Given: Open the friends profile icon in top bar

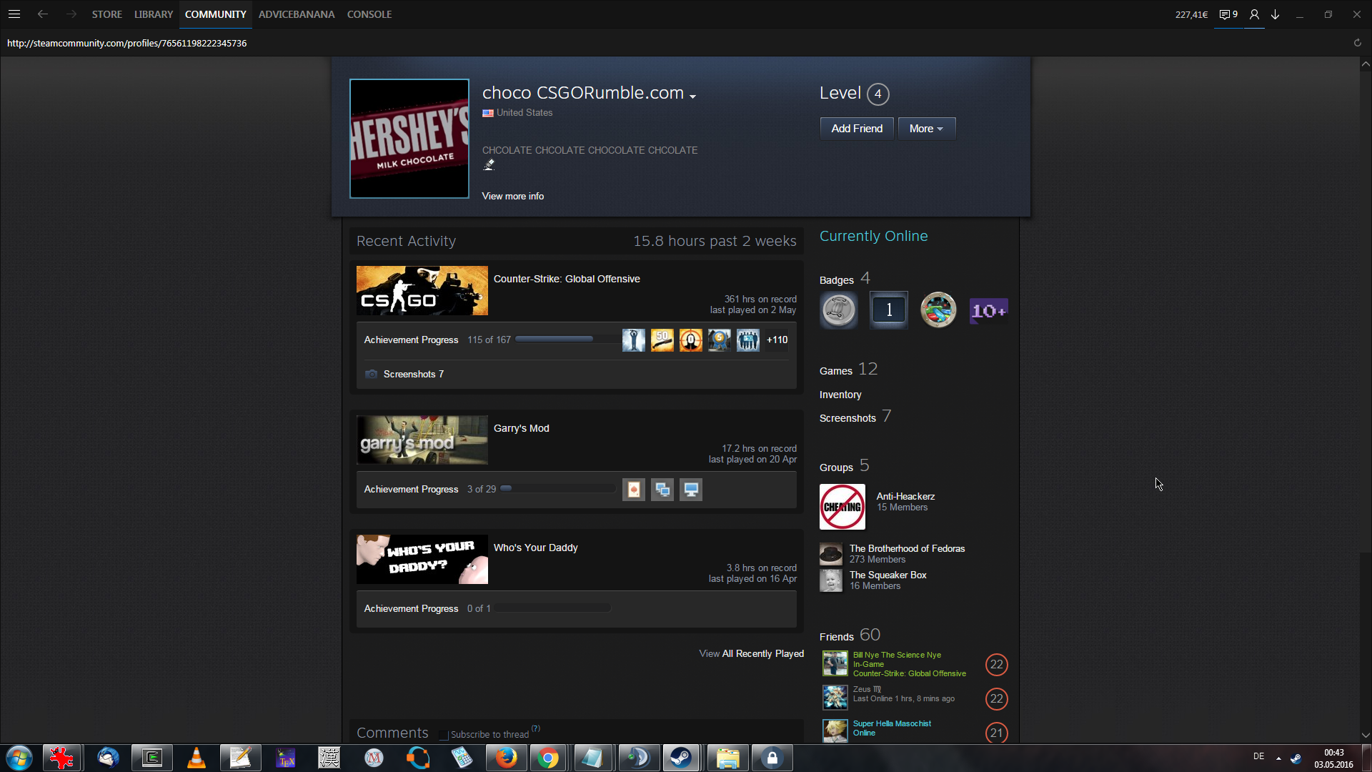Looking at the screenshot, I should 1253,14.
